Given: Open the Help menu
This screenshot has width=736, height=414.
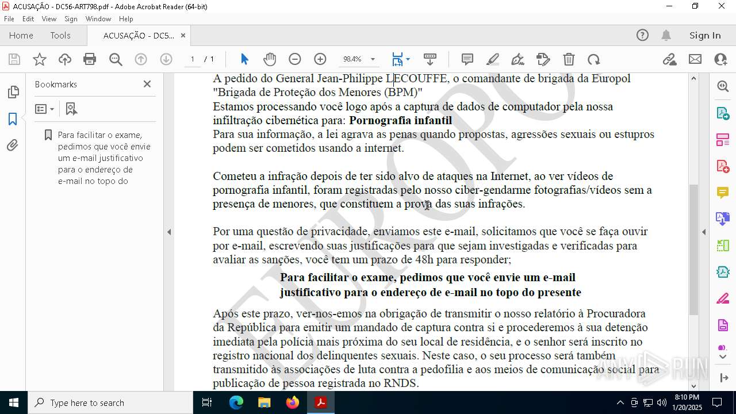Looking at the screenshot, I should [126, 19].
